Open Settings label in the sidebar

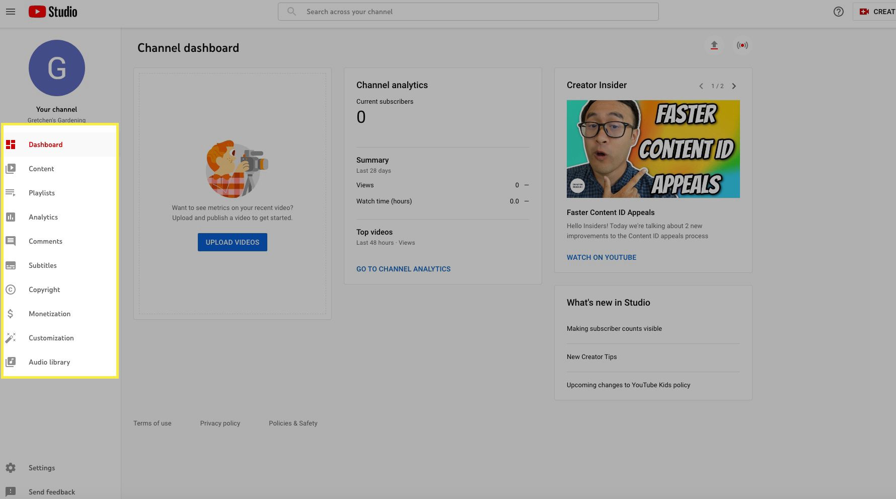(x=42, y=468)
